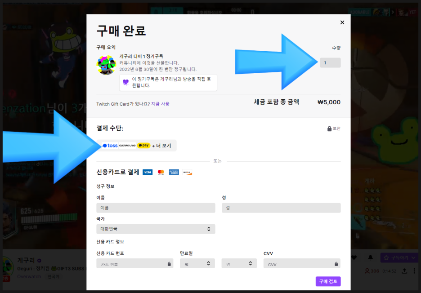
Task: Click the 한국어 language tag
Action: [54, 276]
